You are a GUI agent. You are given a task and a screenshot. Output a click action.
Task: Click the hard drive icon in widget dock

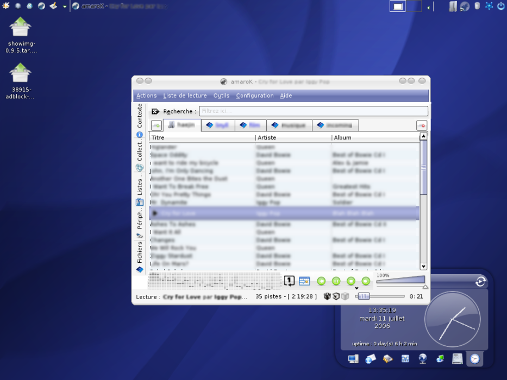click(x=458, y=359)
